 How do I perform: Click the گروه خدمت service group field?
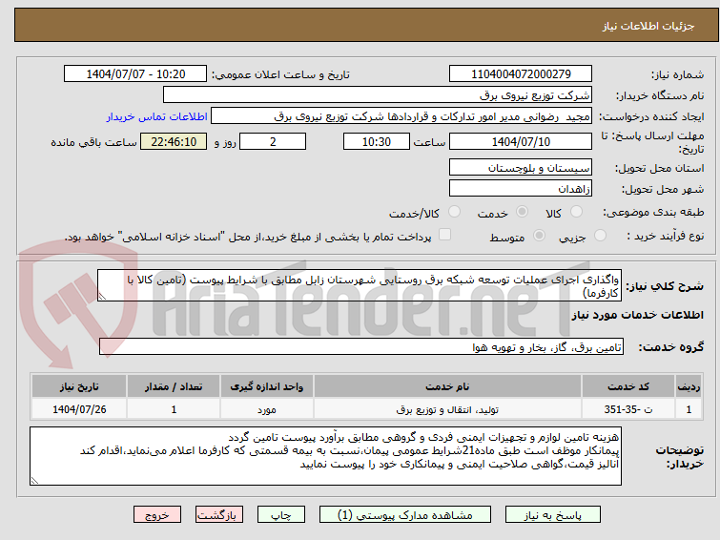pyautogui.click(x=361, y=347)
